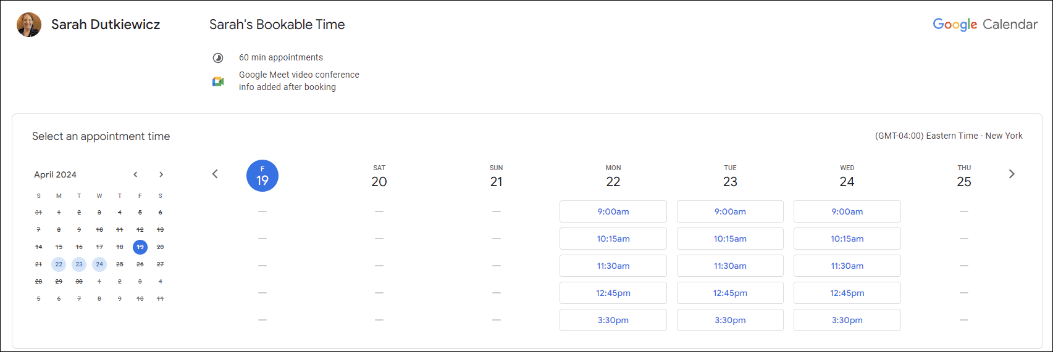Image resolution: width=1053 pixels, height=352 pixels.
Task: Book Tuesday 23 at 10:15am
Action: 730,239
